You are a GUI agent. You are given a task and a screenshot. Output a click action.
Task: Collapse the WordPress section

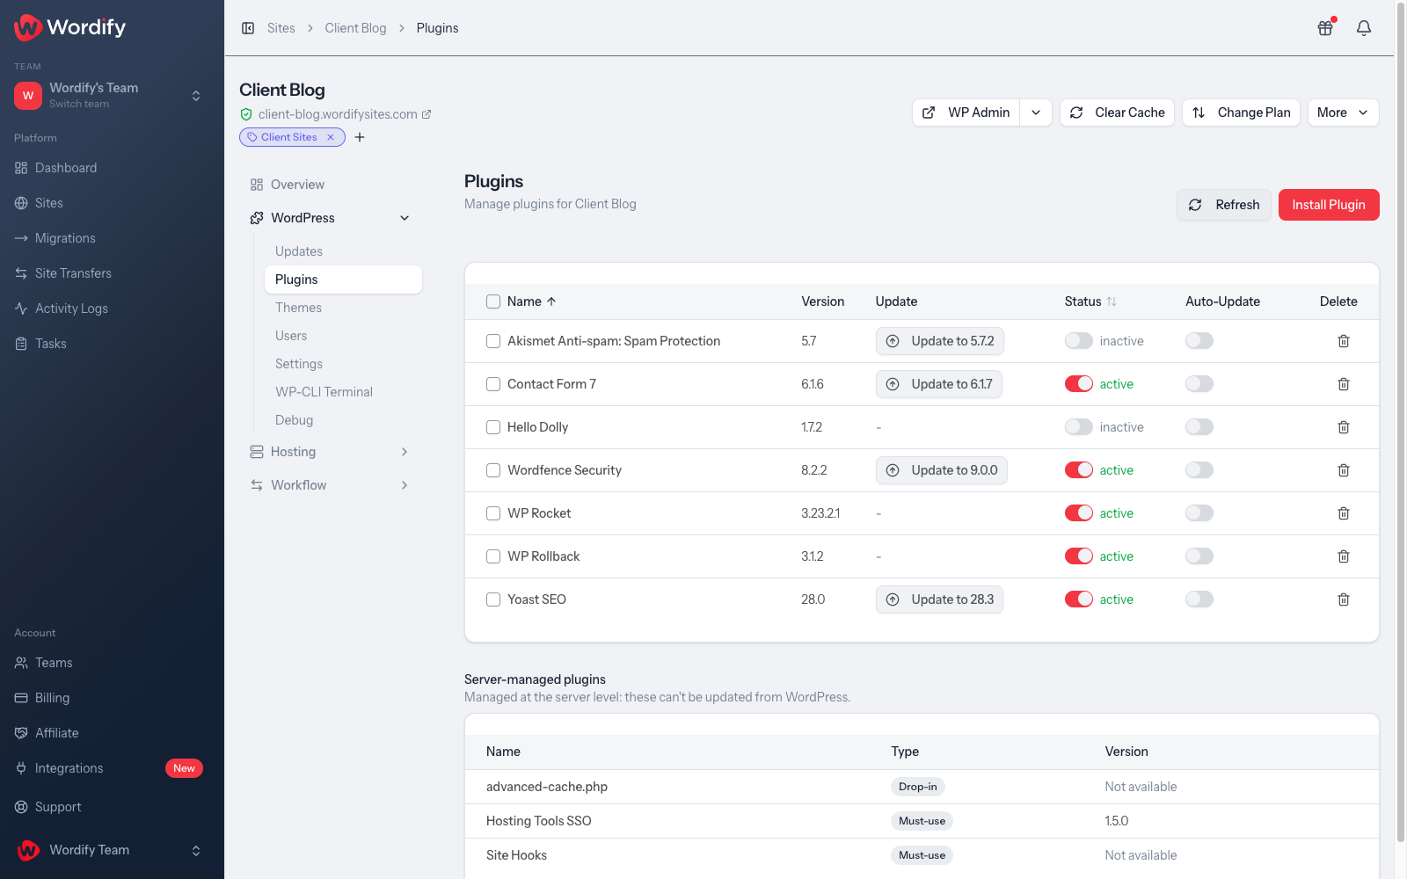pos(405,218)
